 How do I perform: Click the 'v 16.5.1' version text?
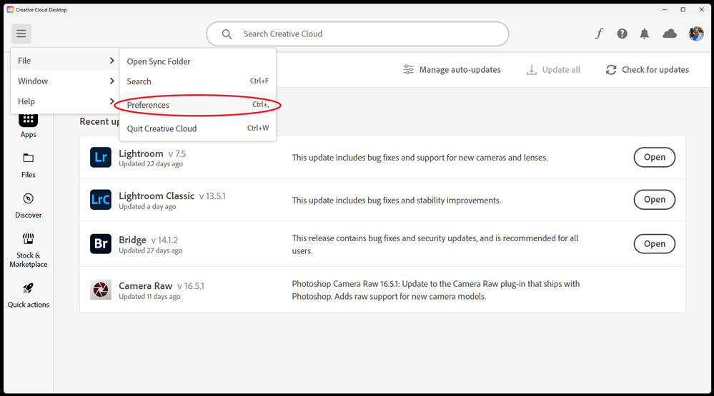(191, 286)
